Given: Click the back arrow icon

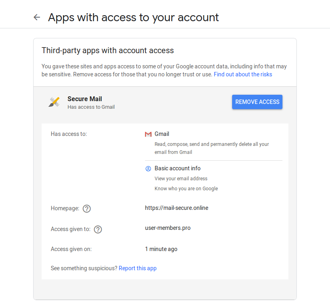Looking at the screenshot, I should (x=37, y=17).
